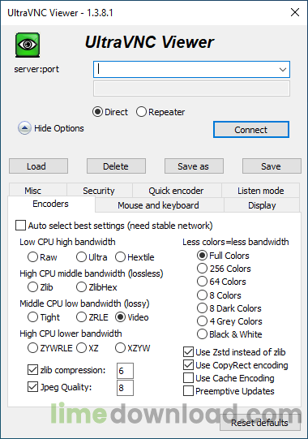
Task: Close the UltraVNC Viewer window
Action: [x=295, y=12]
